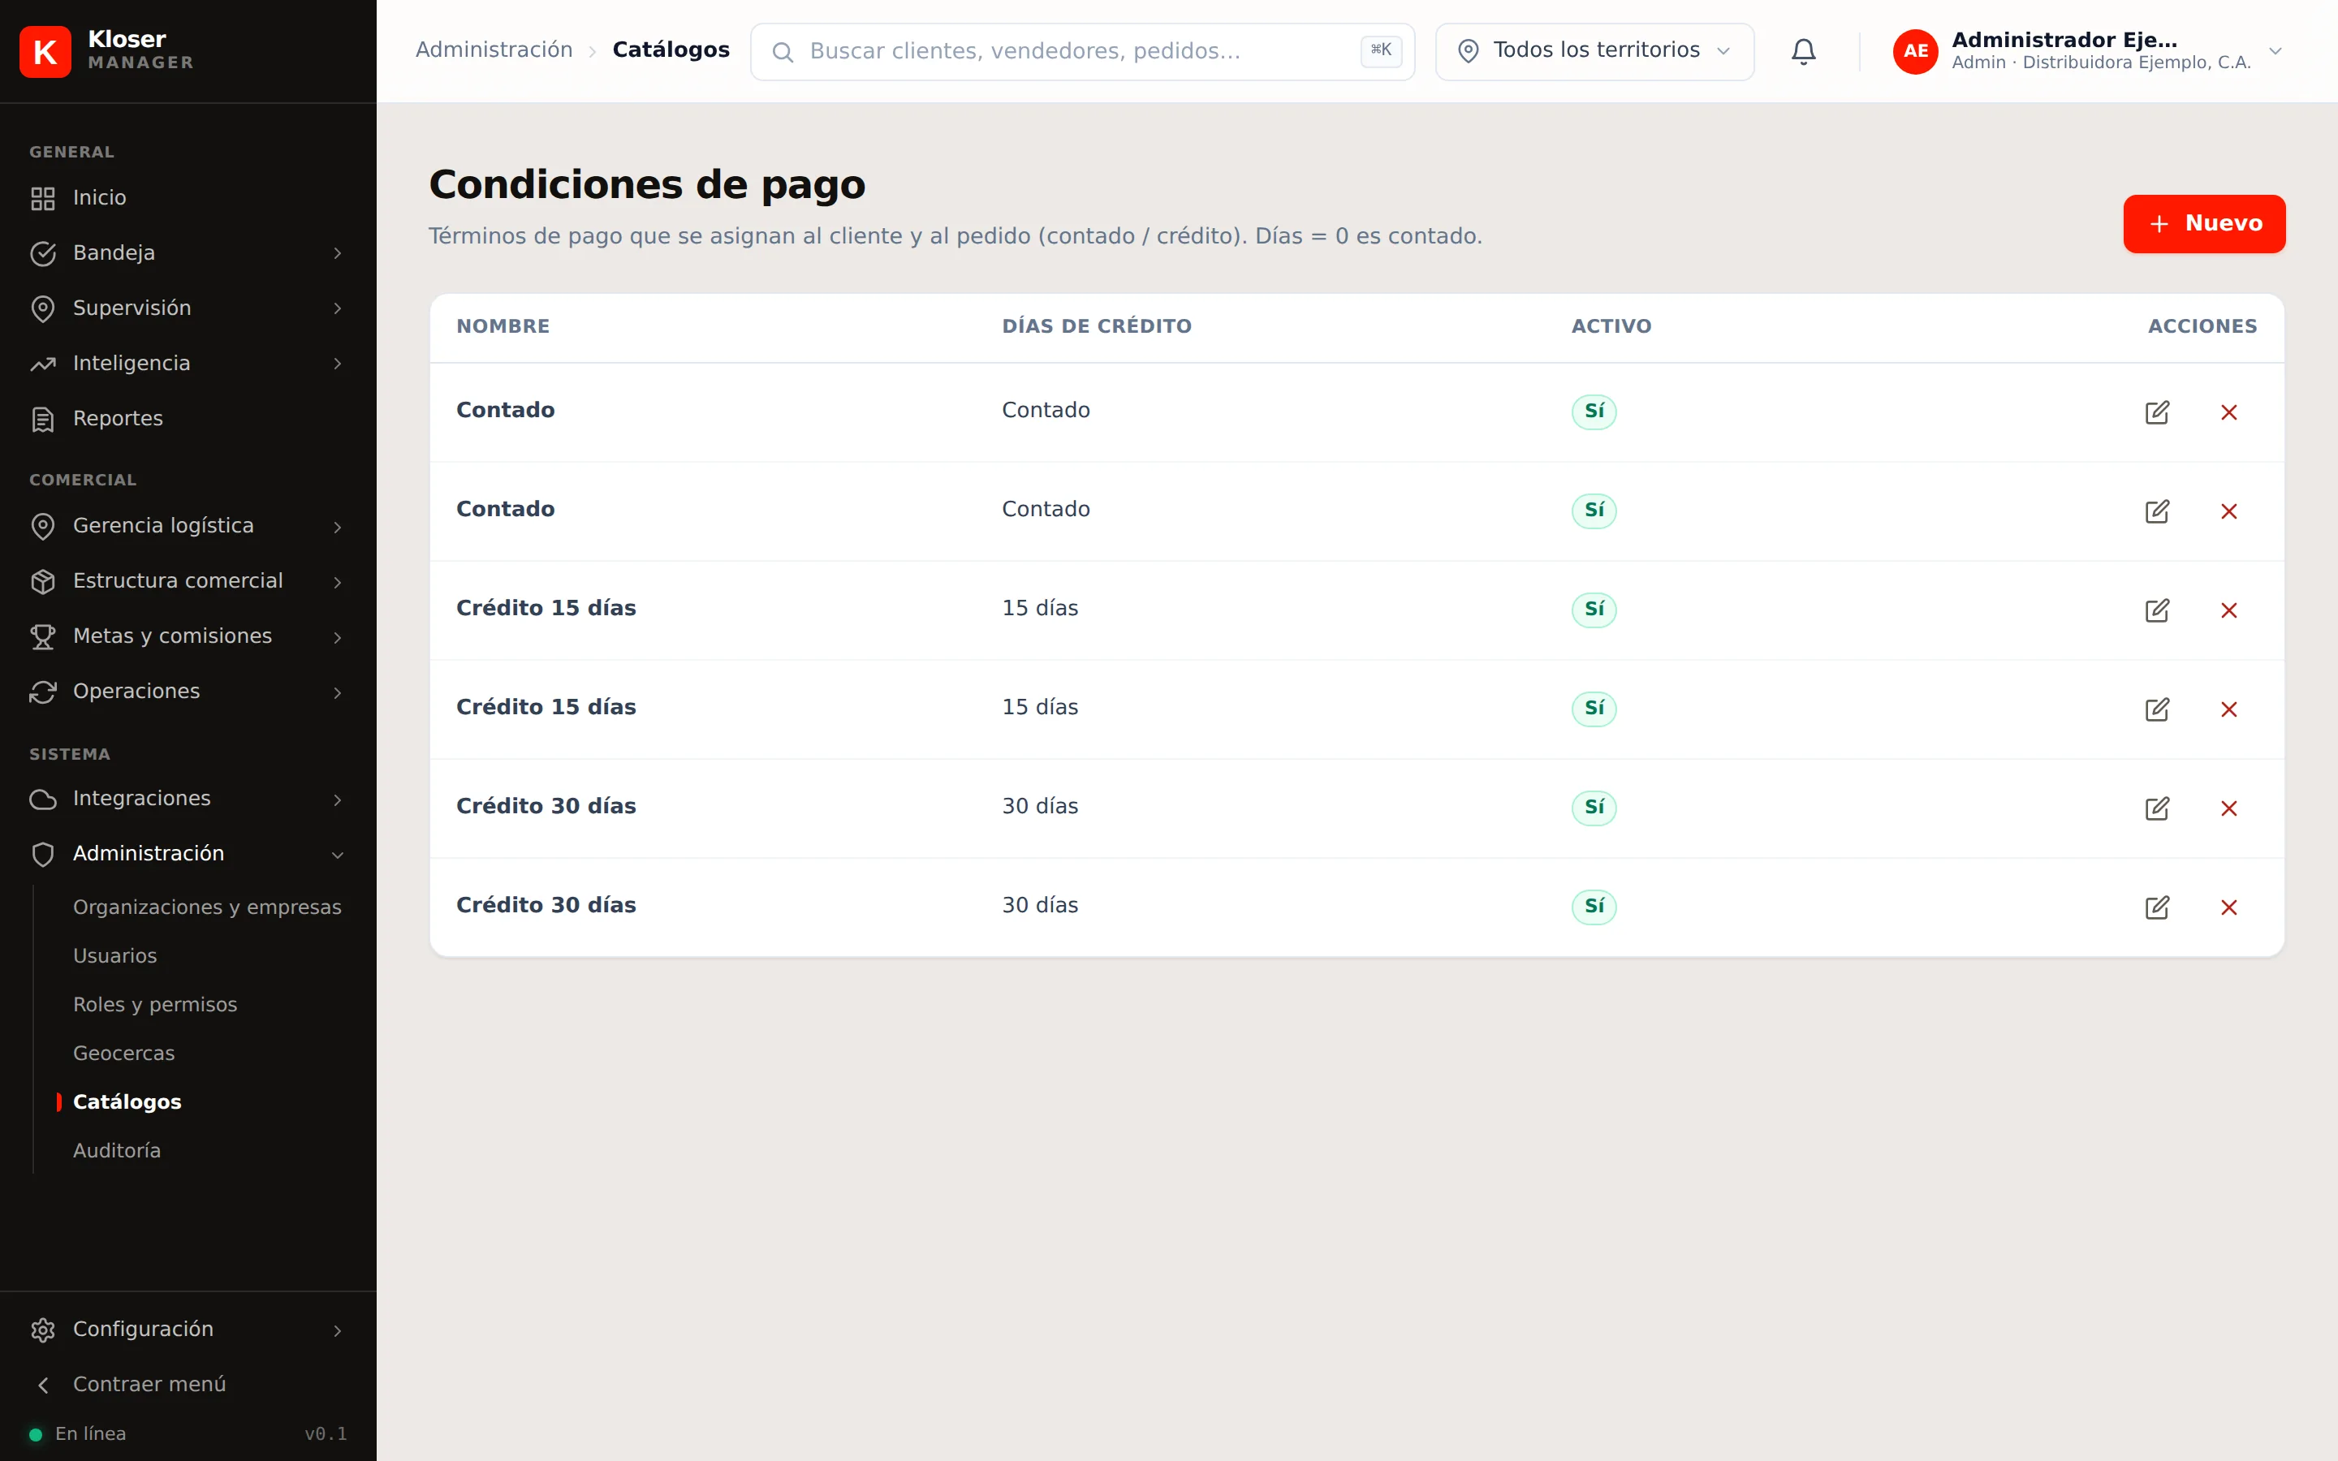Click the Administración breadcrumb link
The image size is (2338, 1461).
coord(494,50)
